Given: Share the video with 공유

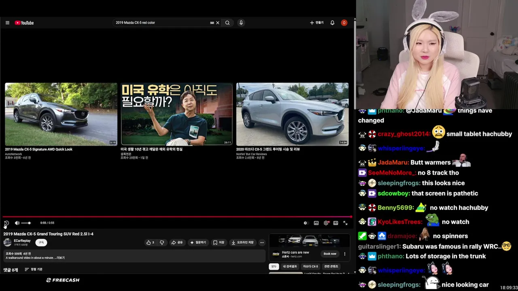Looking at the screenshot, I should pos(177,242).
